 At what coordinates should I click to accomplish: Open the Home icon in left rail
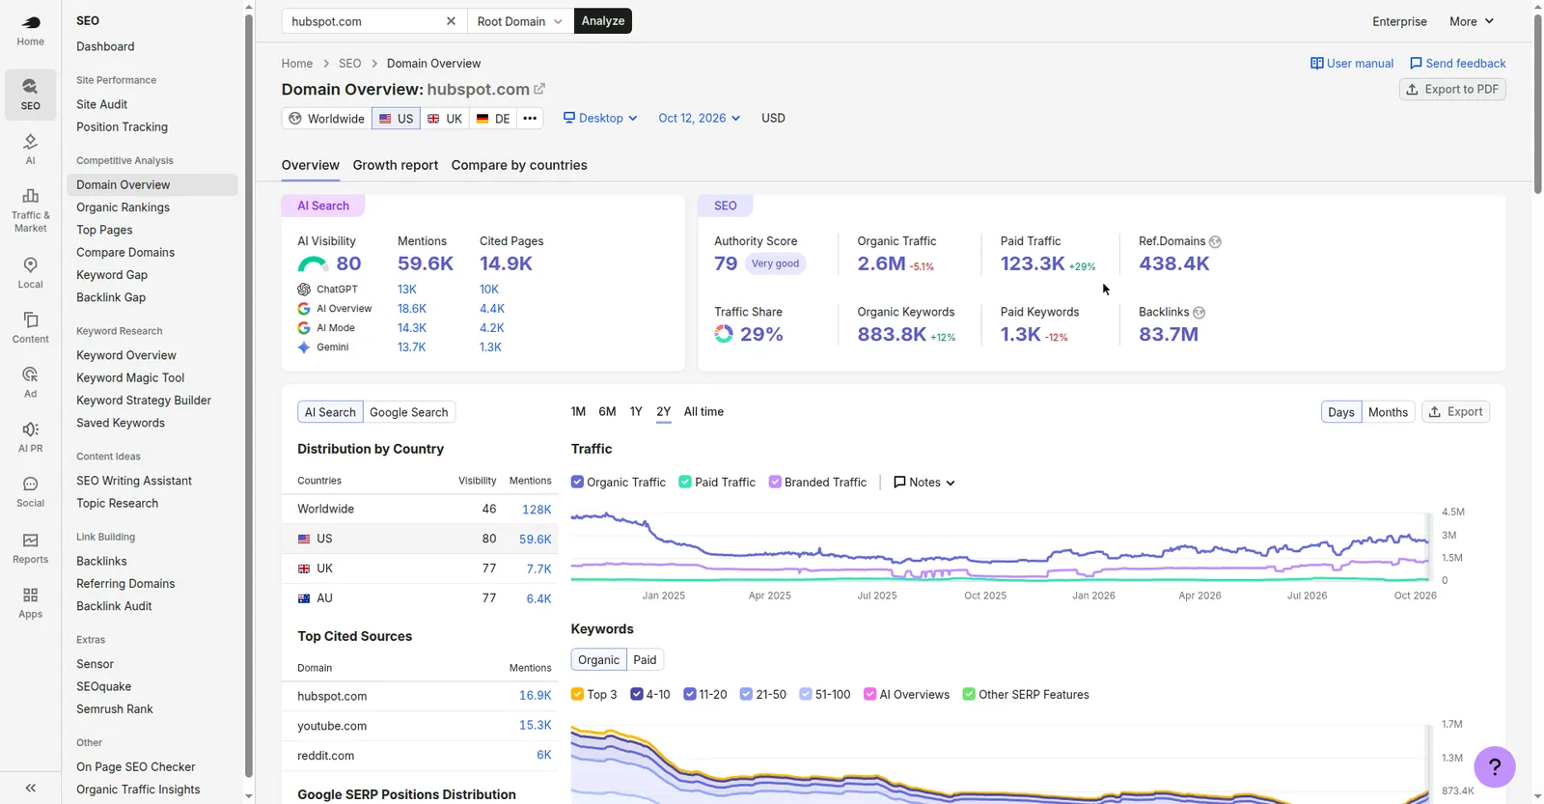click(x=30, y=30)
